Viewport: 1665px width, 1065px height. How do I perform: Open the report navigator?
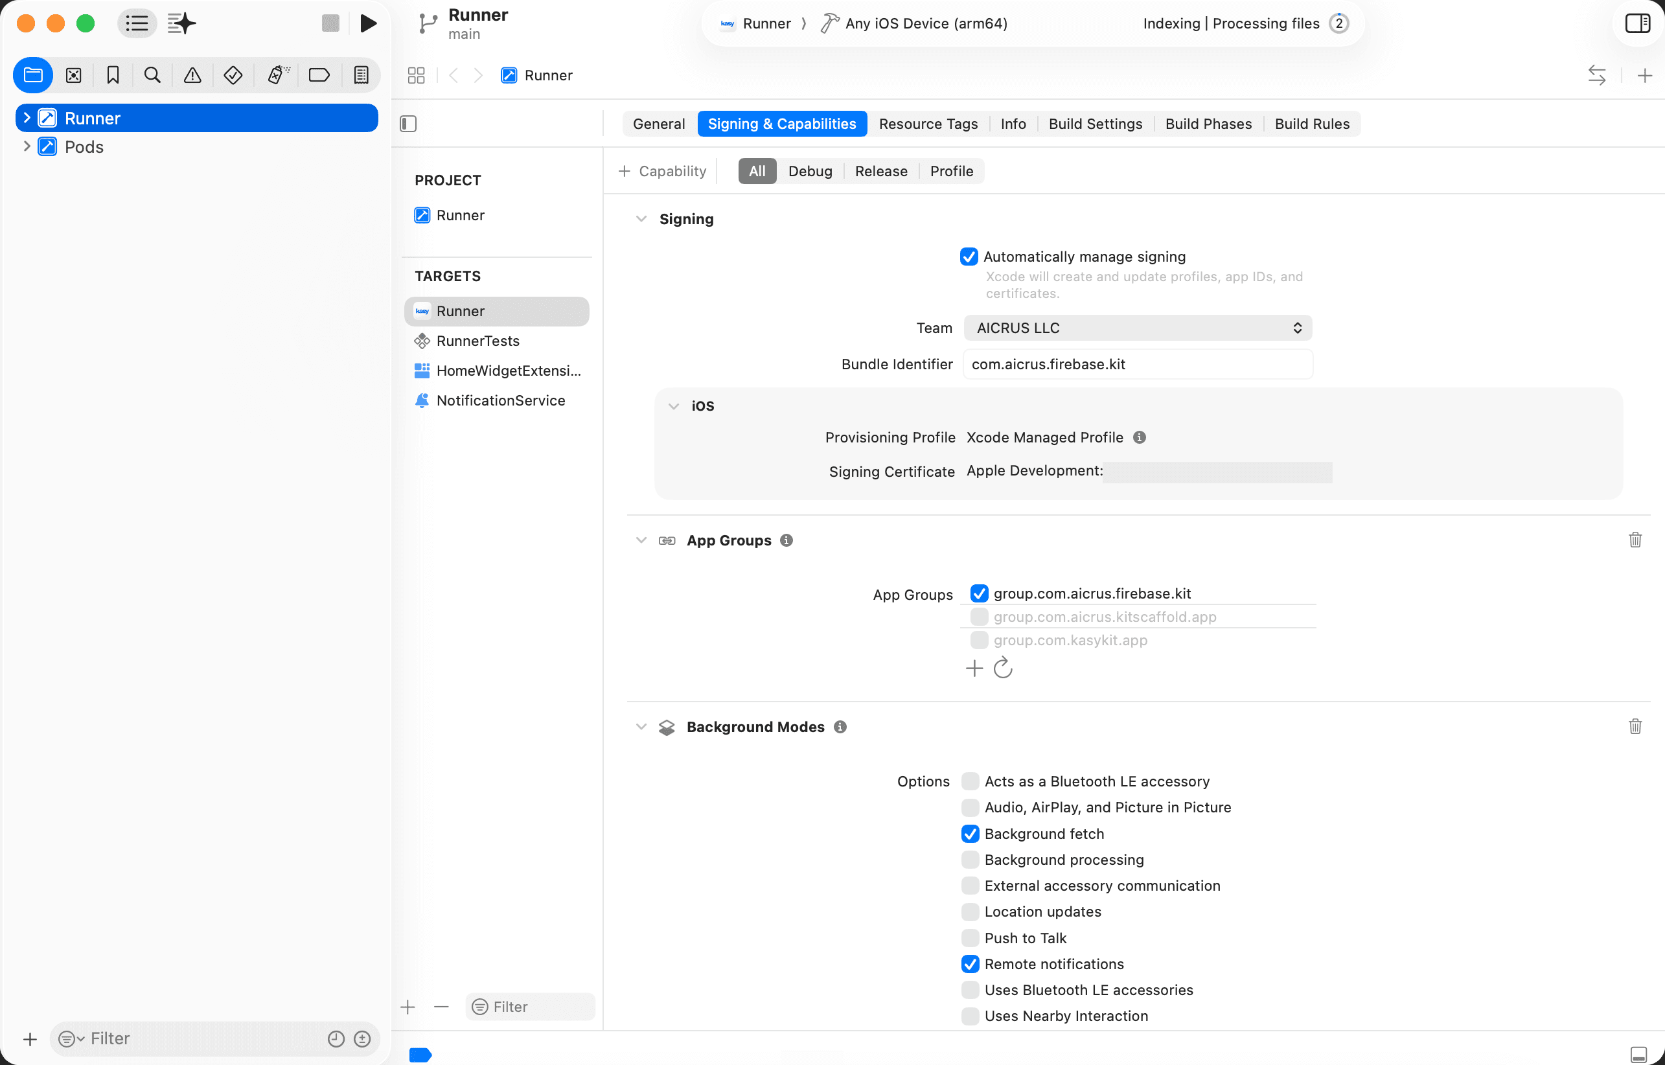tap(361, 75)
